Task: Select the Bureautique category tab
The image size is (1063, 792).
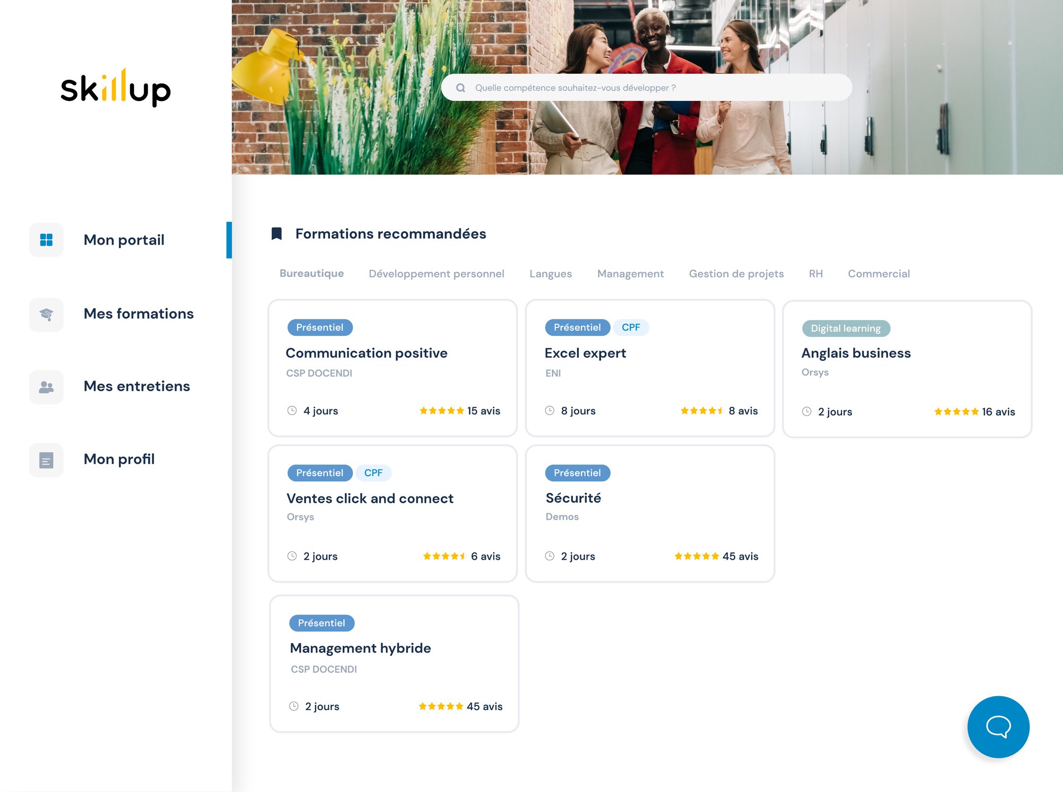Action: click(312, 273)
